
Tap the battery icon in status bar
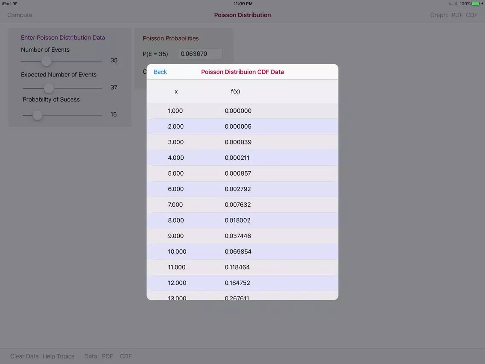click(x=476, y=4)
